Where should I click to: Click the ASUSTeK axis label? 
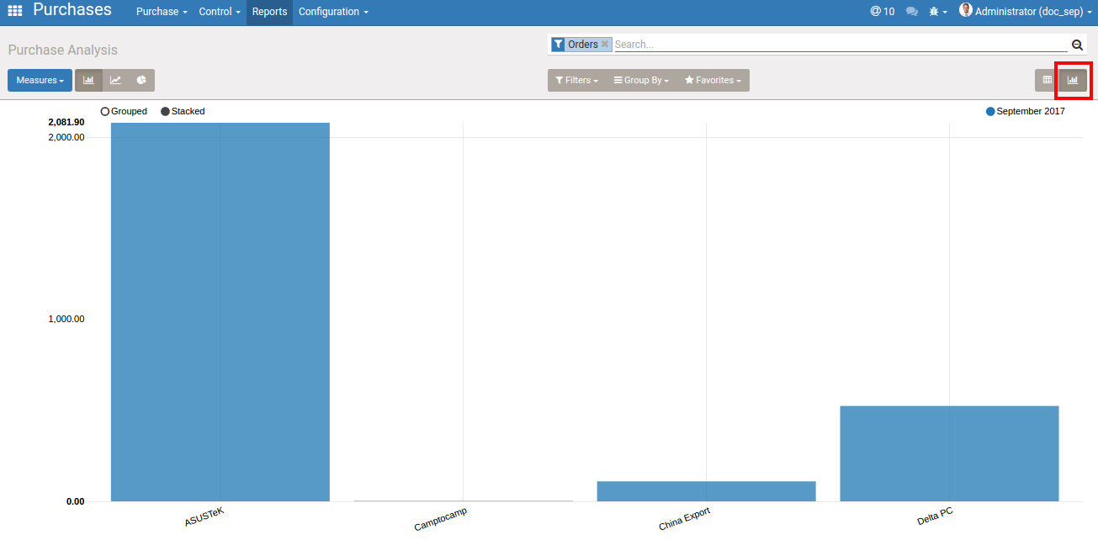click(204, 516)
